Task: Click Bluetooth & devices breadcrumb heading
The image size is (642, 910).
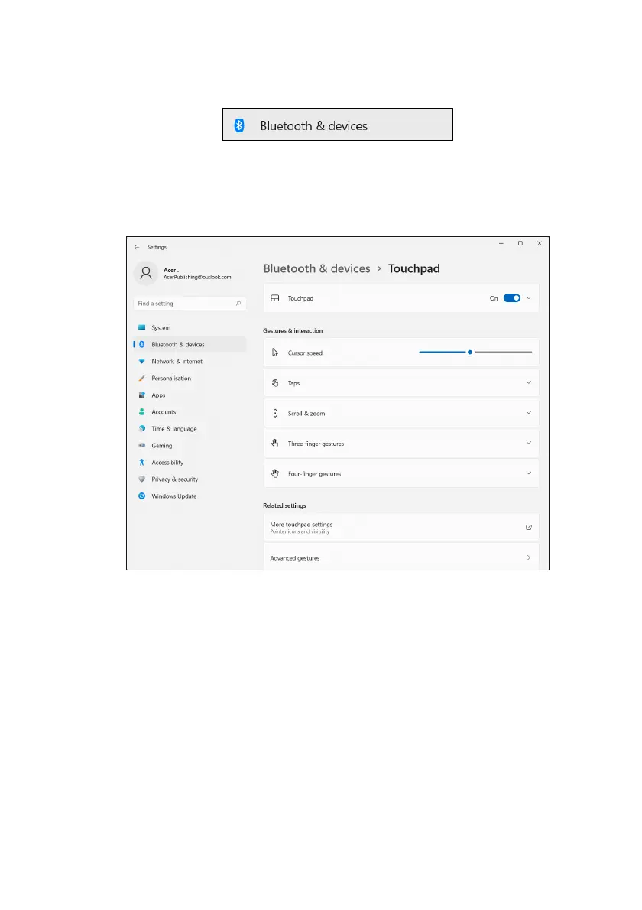Action: [x=316, y=268]
